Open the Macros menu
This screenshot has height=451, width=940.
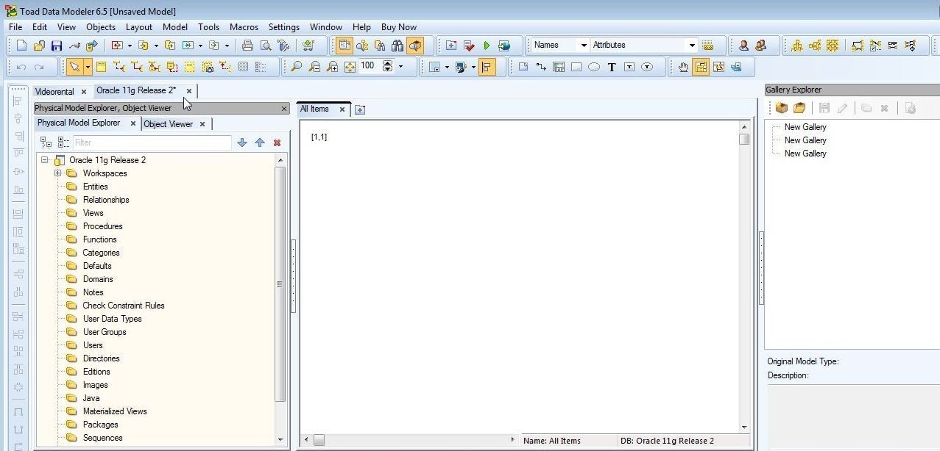pos(244,27)
